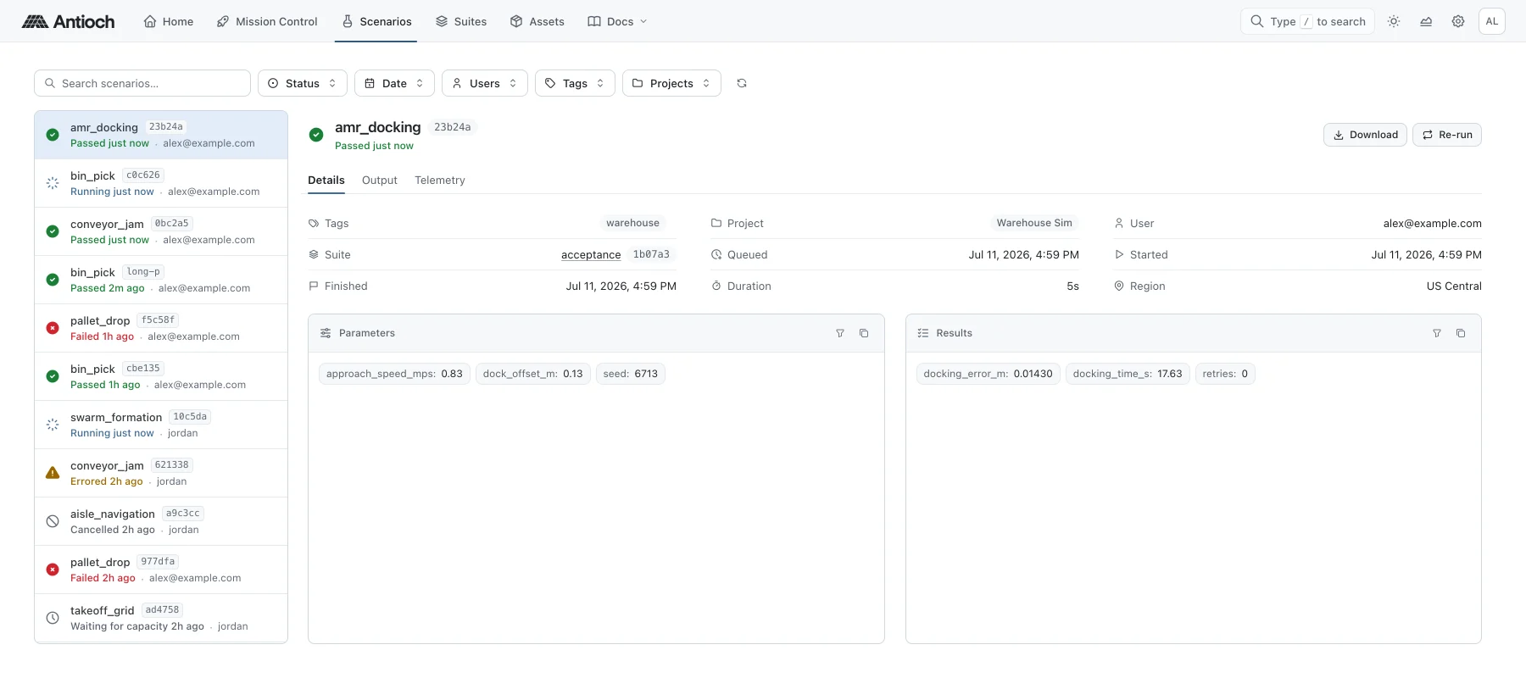Switch to the Telemetry tab
Viewport: 1526px width, 678px height.
point(439,180)
